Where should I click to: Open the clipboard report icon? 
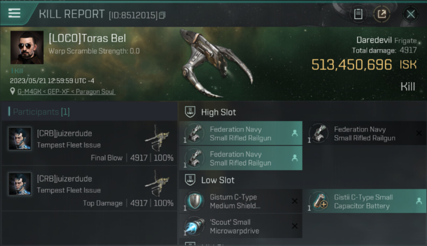click(x=358, y=14)
